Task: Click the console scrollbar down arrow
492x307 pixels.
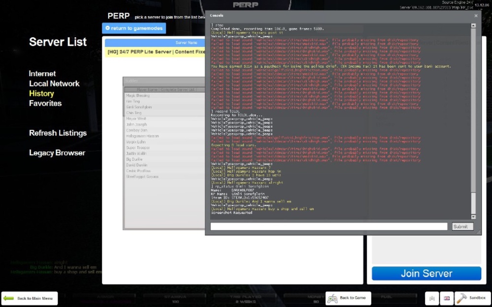Action: click(x=473, y=217)
